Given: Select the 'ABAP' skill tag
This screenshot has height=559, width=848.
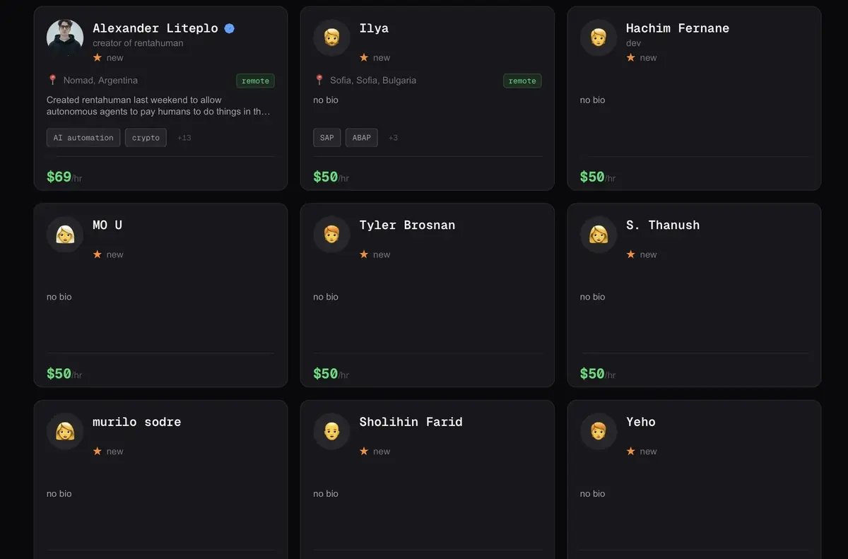Looking at the screenshot, I should (x=361, y=138).
